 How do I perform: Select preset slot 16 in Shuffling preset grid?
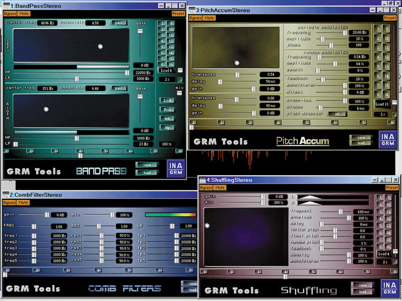click(388, 246)
